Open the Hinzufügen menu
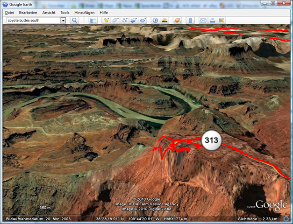This screenshot has height=224, width=293. [84, 13]
